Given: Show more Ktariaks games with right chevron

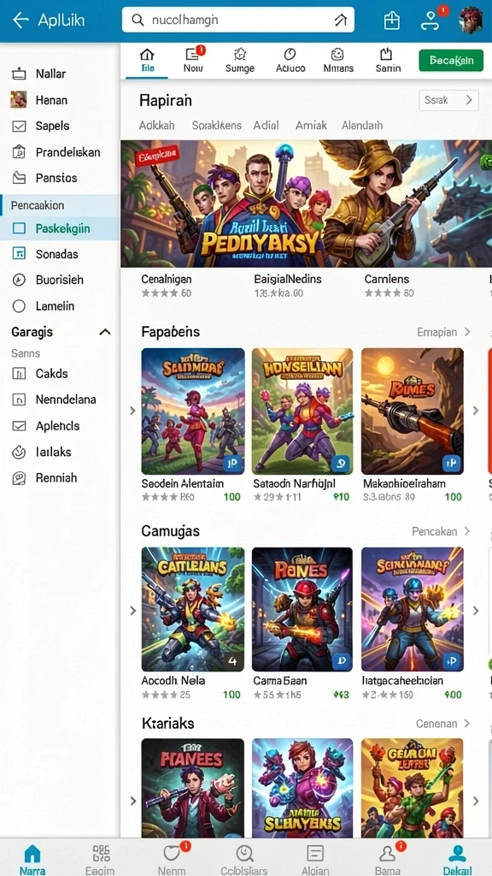Looking at the screenshot, I should click(475, 801).
